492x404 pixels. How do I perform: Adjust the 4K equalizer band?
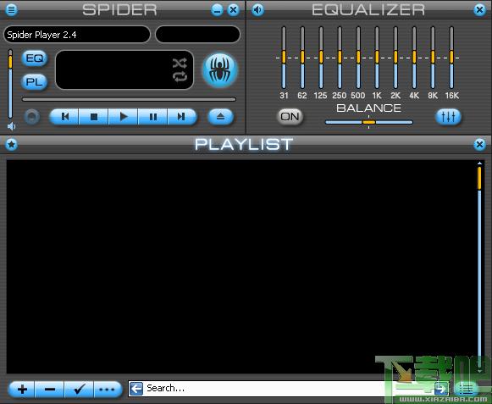pos(414,58)
